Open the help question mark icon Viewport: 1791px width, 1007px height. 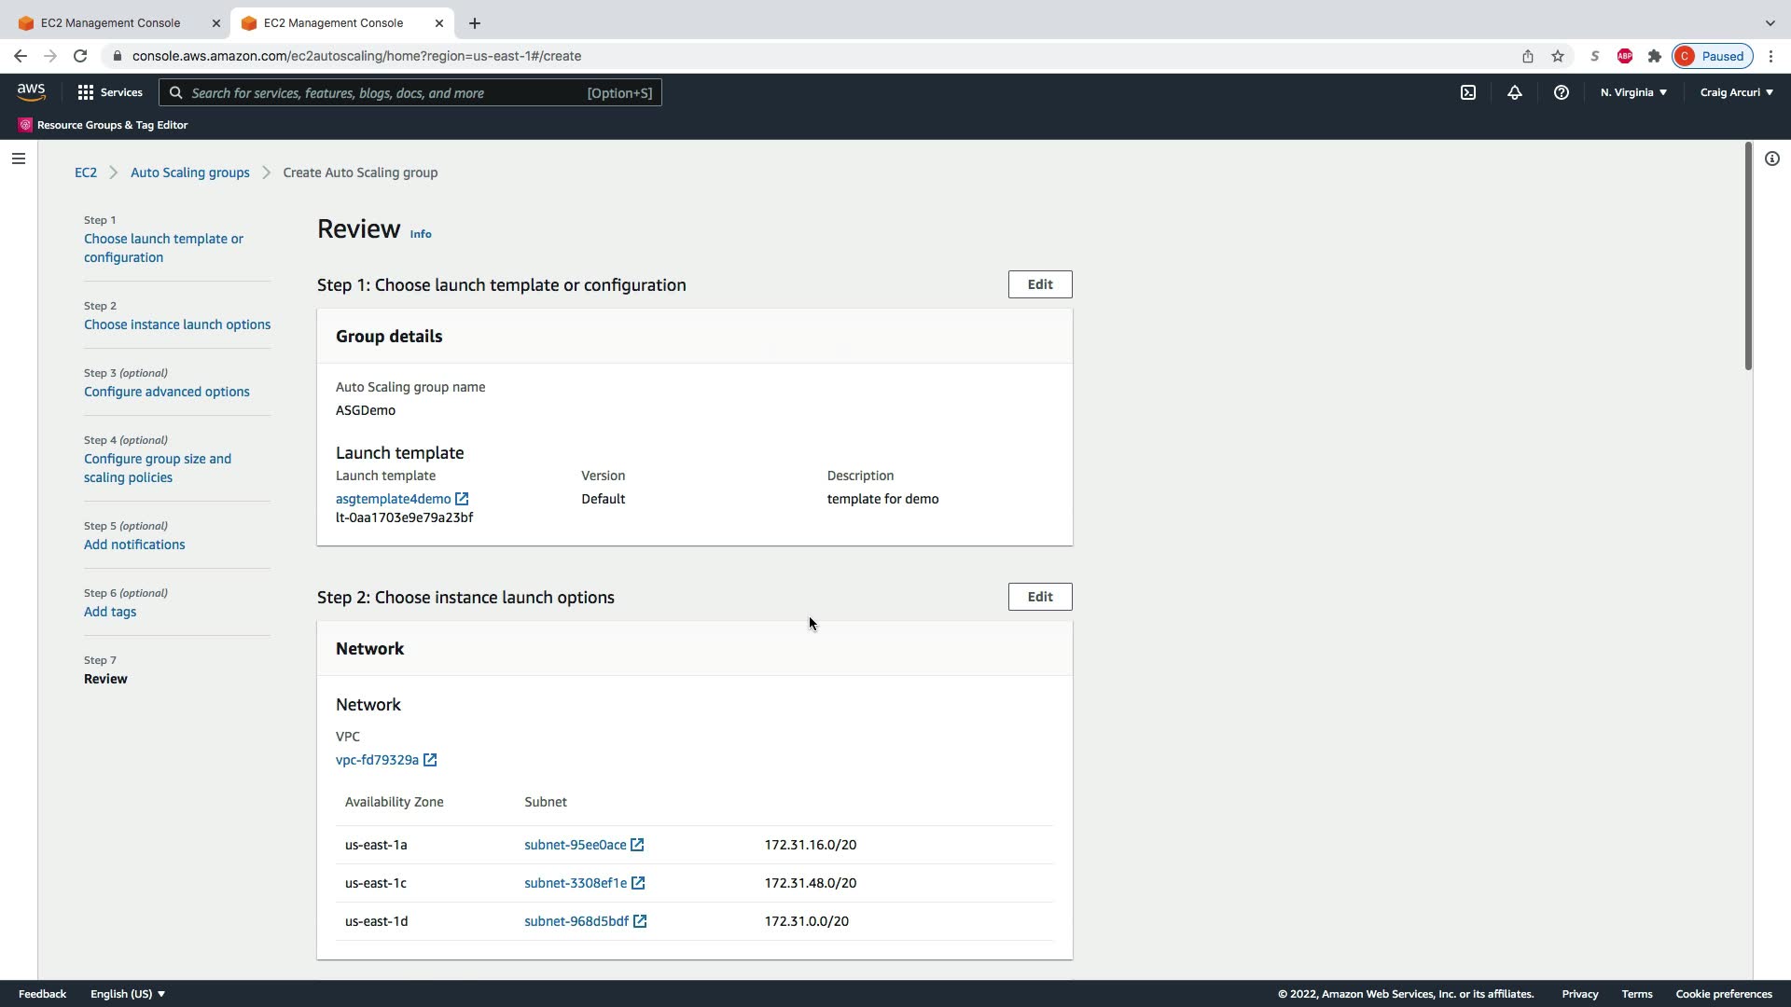(1561, 92)
